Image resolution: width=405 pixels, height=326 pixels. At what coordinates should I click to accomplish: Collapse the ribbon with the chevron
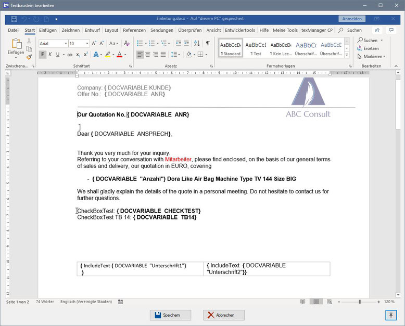coord(396,66)
